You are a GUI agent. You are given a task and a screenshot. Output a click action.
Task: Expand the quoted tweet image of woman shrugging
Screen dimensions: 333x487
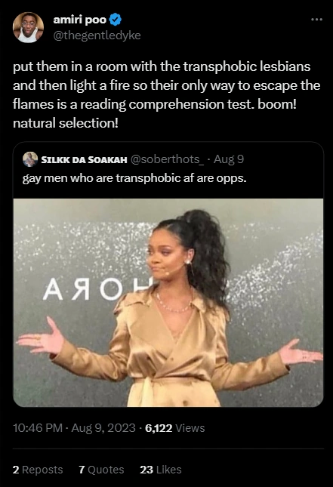tap(168, 303)
